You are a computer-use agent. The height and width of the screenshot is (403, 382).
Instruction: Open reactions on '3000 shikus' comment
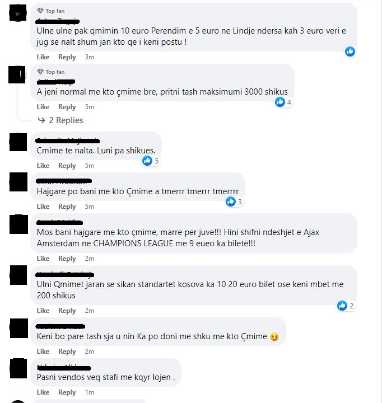click(283, 102)
